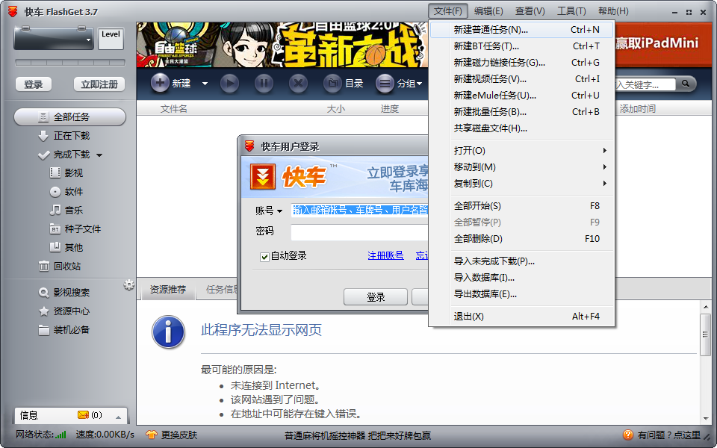Click the pause downloads toolbar icon
The image size is (717, 448).
(x=263, y=84)
